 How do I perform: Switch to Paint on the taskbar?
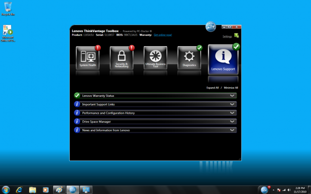click(59, 190)
